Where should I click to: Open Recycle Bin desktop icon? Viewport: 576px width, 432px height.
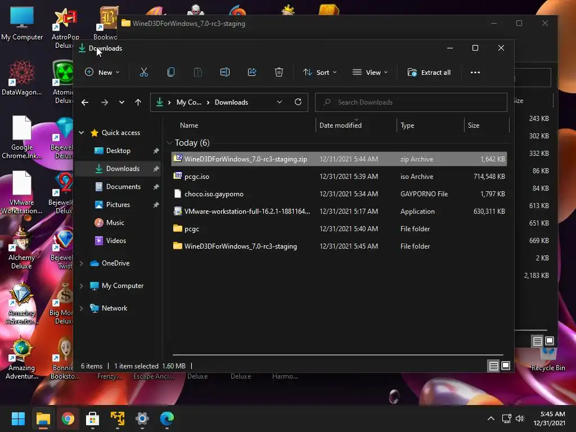point(548,359)
